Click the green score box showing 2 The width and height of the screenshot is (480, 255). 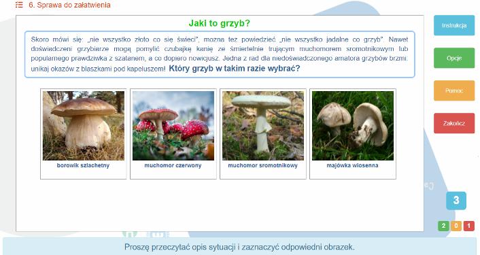[443, 226]
